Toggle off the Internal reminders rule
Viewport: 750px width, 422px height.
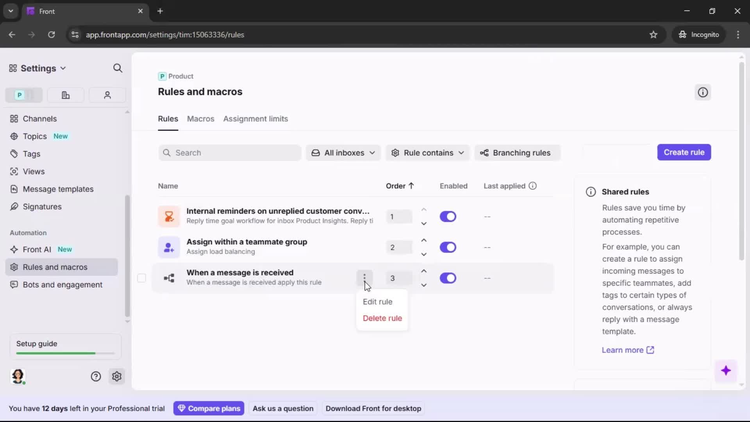[x=448, y=216]
